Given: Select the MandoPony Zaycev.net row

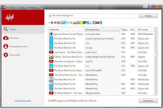Looking at the screenshot, I should (x=101, y=89).
